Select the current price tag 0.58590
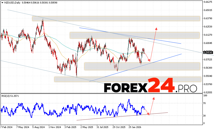This screenshot has width=214, height=130. [x=208, y=53]
